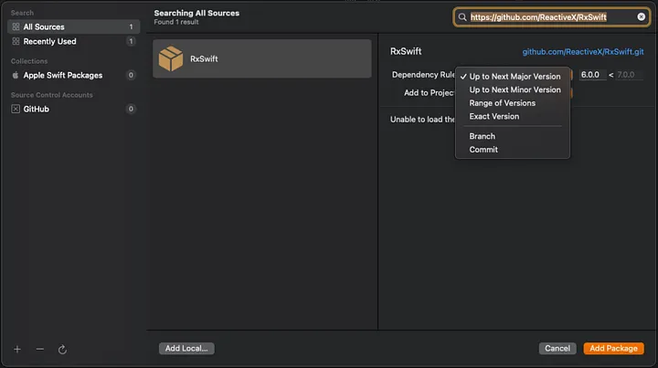Click the Collections section header
Viewport: 658px width, 368px height.
(29, 61)
